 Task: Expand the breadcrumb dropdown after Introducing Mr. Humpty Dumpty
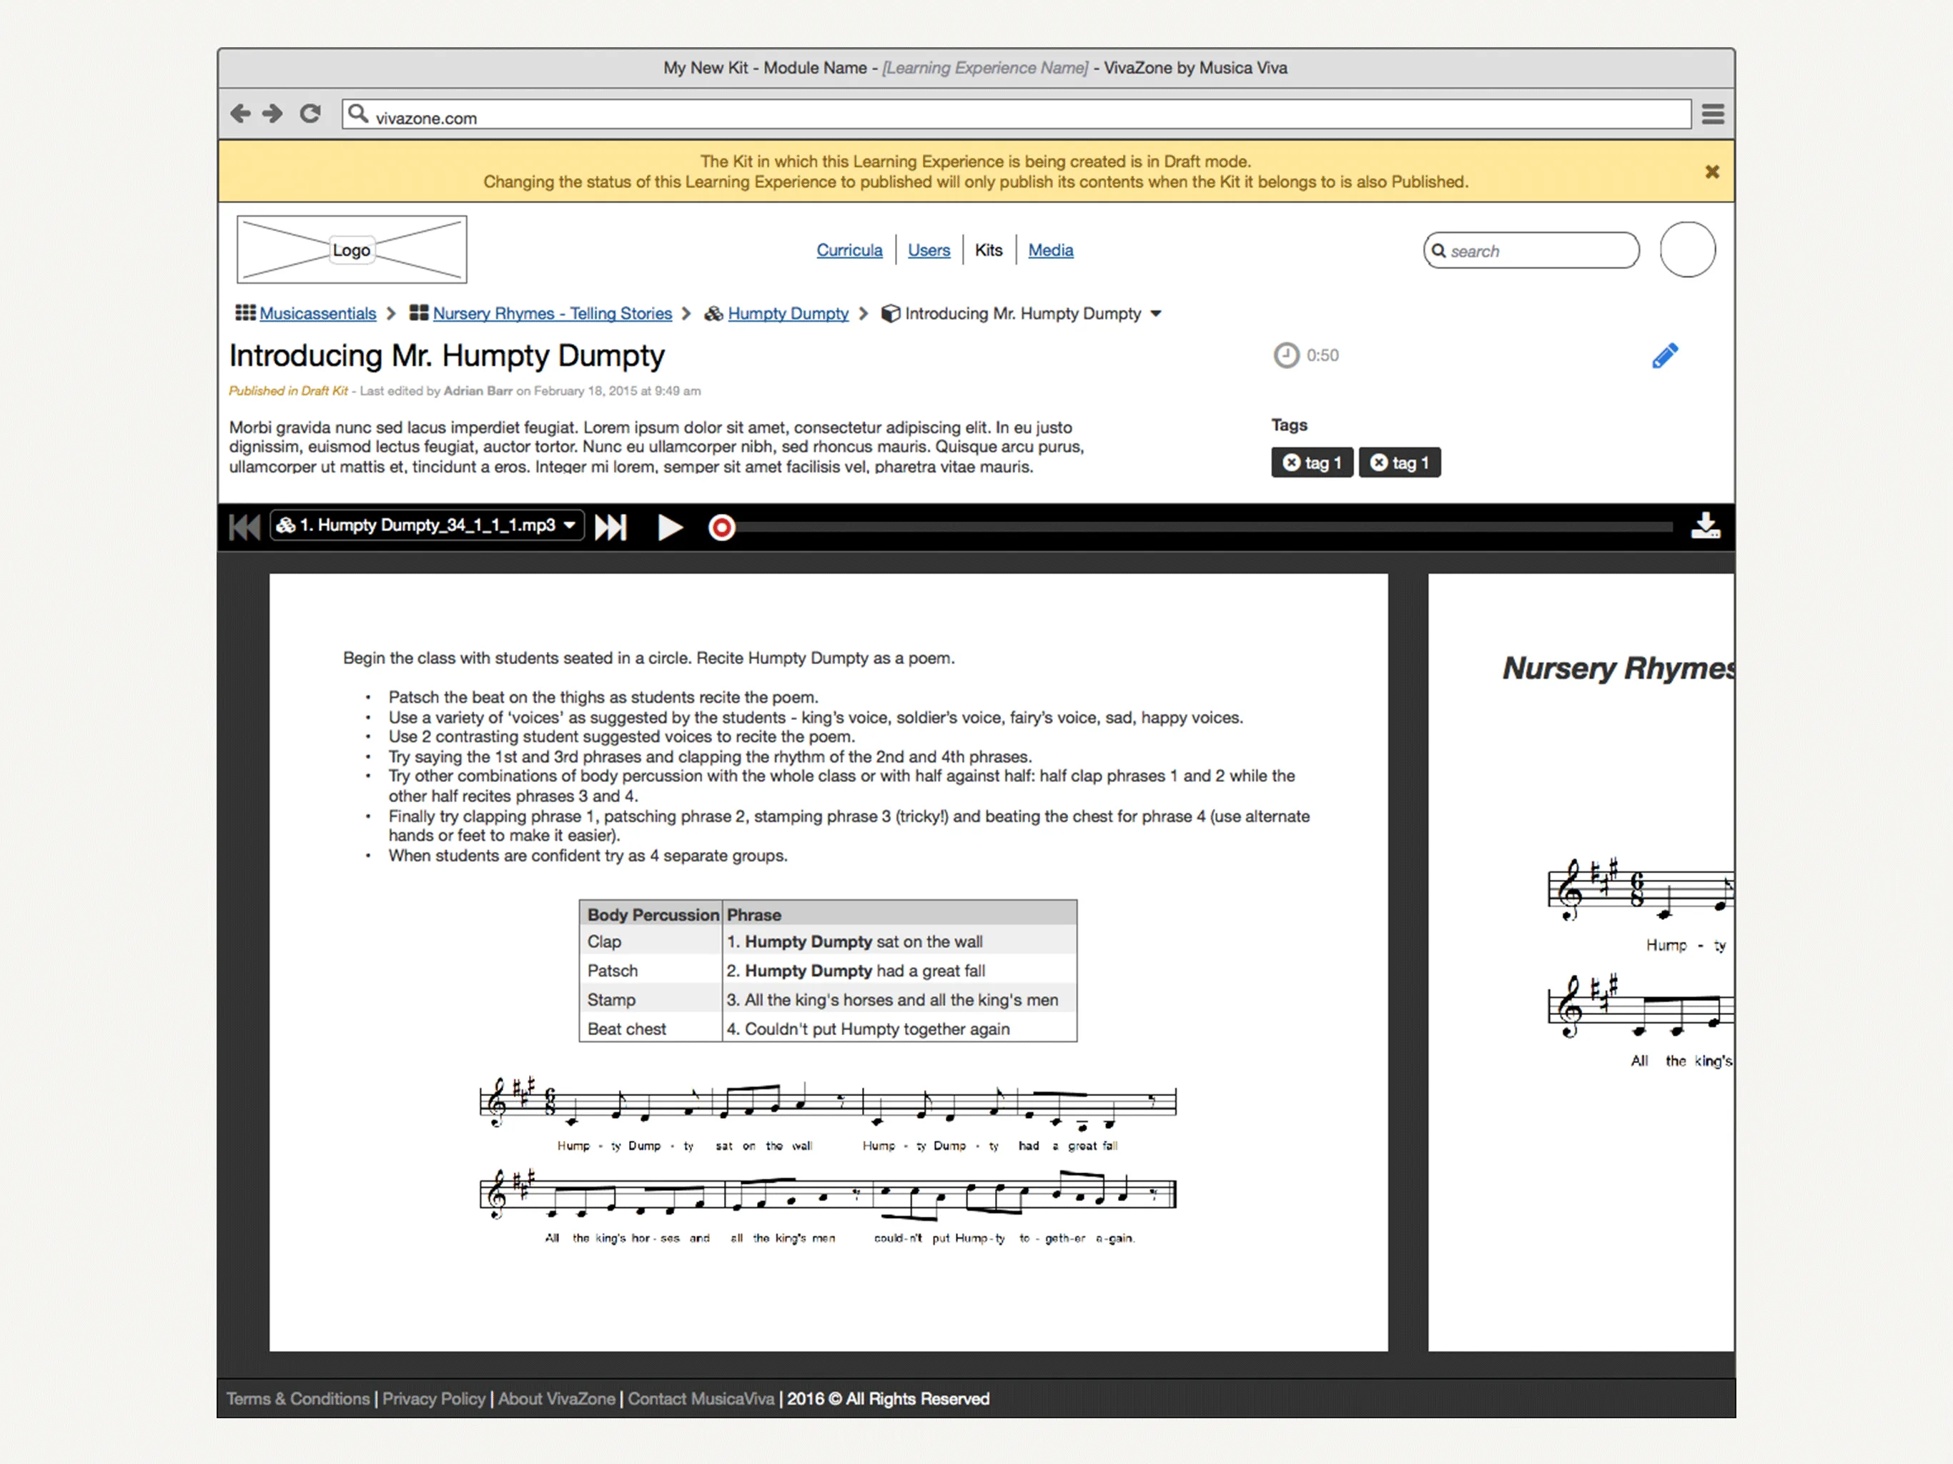(x=1157, y=315)
